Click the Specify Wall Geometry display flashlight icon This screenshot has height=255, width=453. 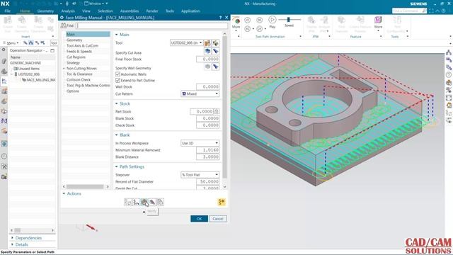pyautogui.click(x=215, y=67)
